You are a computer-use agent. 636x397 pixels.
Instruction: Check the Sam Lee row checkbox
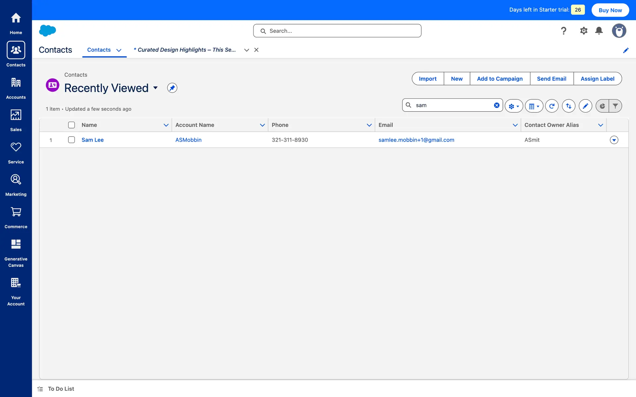(x=72, y=140)
